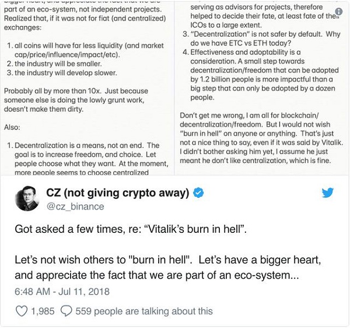This screenshot has height=328, width=350.
Task: Like the tweet with the heart icon
Action: (21, 311)
